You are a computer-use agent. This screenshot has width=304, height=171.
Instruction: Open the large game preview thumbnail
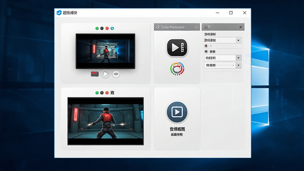click(105, 121)
